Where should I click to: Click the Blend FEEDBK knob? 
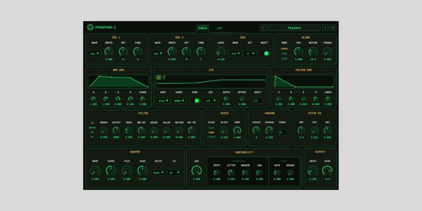328,52
